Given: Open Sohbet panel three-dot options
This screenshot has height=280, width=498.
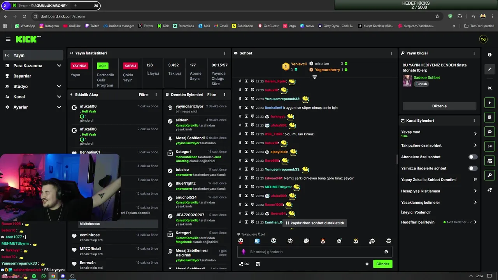Looking at the screenshot, I should (391, 53).
